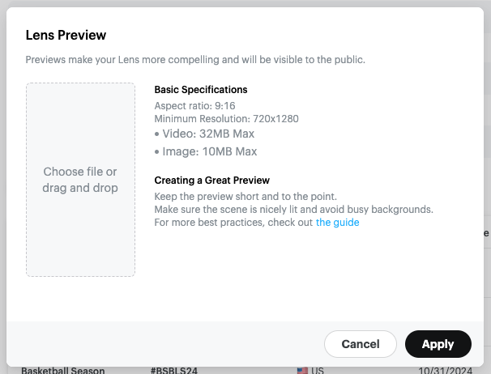Click the Keep the preview short sentence
Viewport: 491px width, 374px height.
245,197
